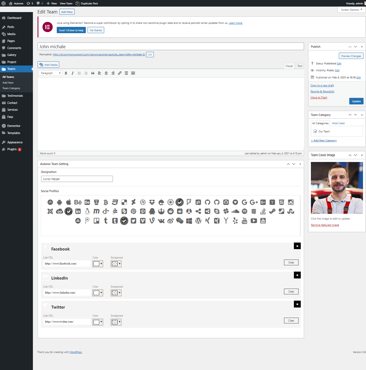Open the Paragraph format dropdown

click(50, 73)
